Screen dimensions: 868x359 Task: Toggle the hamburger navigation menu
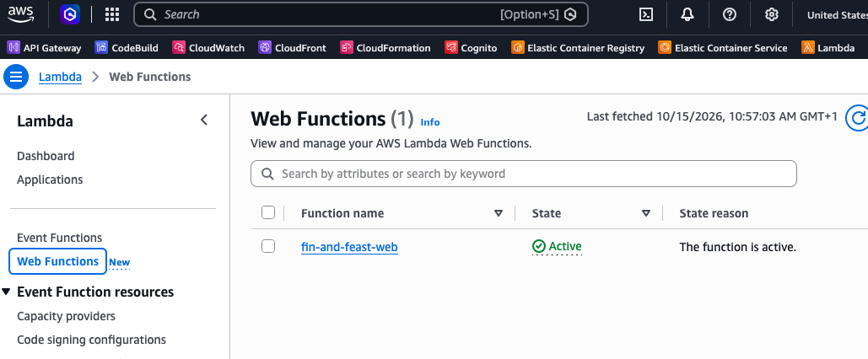(x=16, y=77)
